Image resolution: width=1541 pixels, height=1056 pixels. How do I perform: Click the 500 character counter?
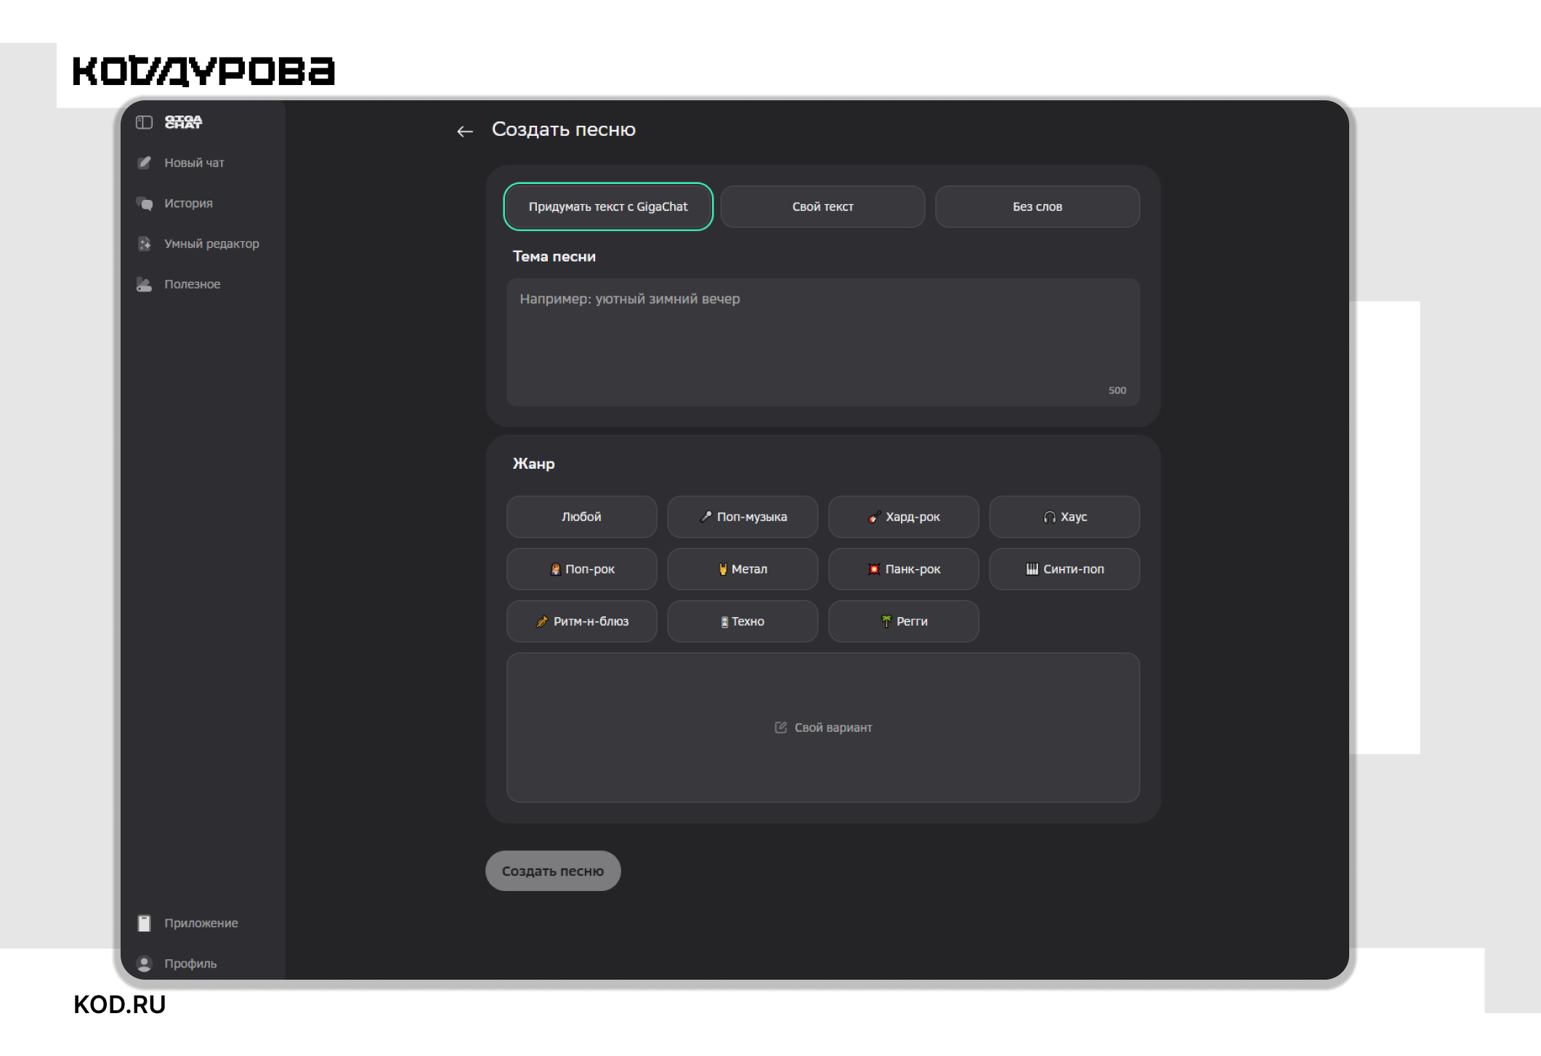[1117, 390]
